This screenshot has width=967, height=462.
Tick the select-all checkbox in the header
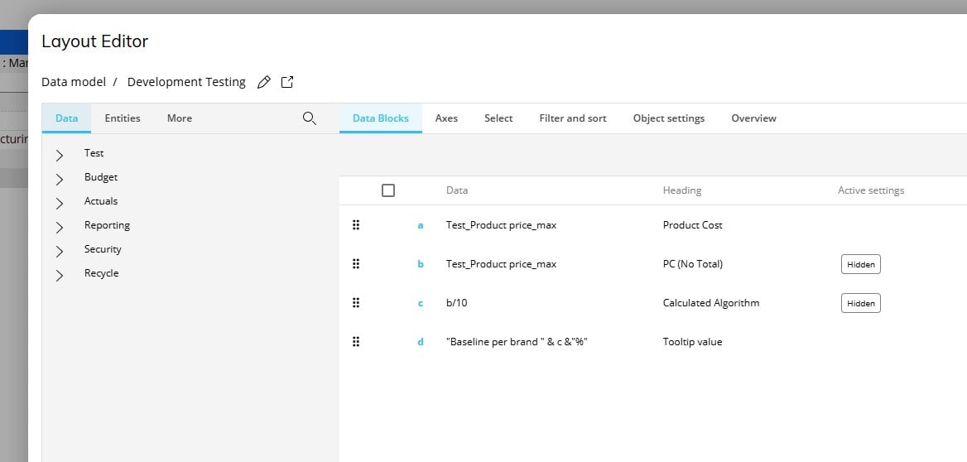tap(388, 190)
